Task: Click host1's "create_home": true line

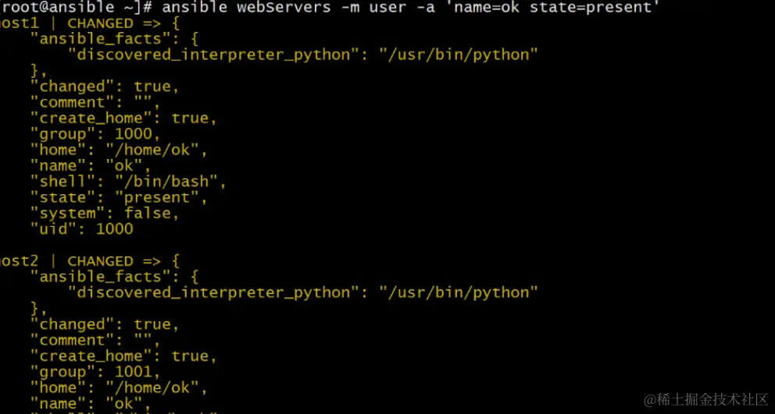Action: 123,119
